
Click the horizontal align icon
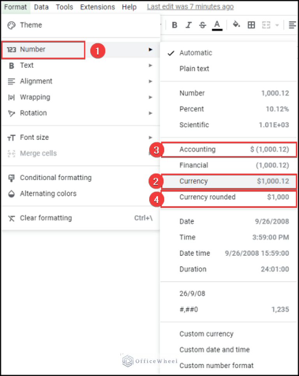(x=292, y=25)
